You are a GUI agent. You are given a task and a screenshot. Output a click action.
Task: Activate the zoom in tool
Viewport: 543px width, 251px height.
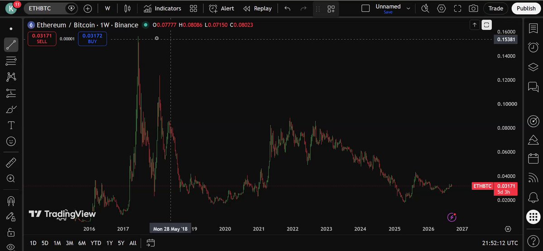[11, 178]
